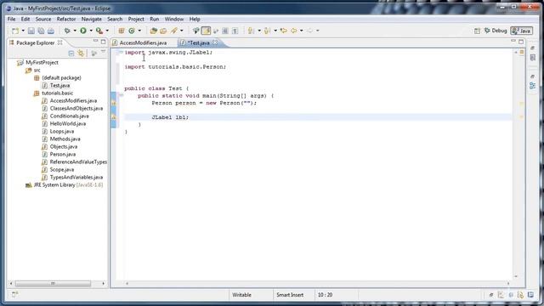This screenshot has height=306, width=544.
Task: Click the Print toolbar icon
Action: pos(51,31)
